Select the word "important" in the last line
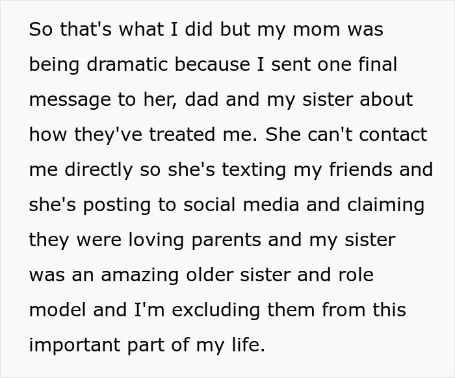Screen dimensions: 455x378 click(75, 346)
